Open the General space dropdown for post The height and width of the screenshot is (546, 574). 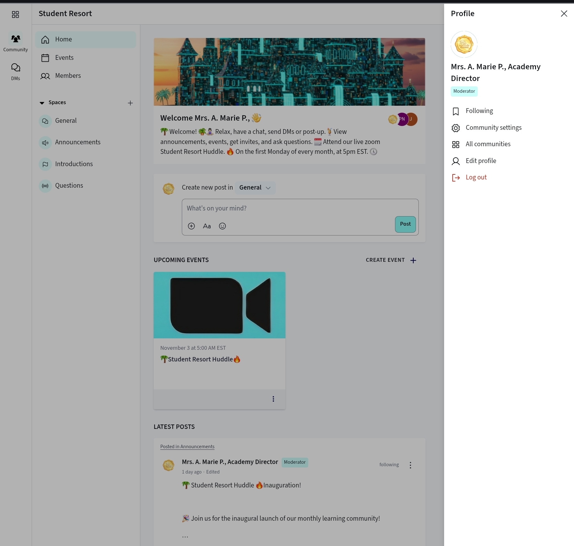[x=255, y=188]
